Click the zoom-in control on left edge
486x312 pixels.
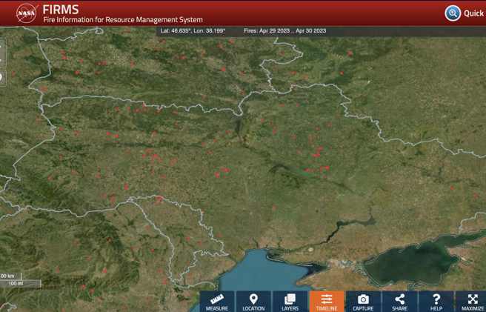tap(2, 46)
